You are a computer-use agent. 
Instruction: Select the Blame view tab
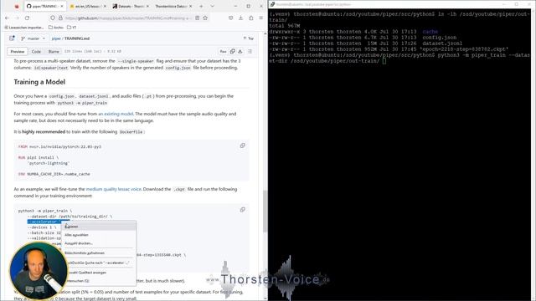[54, 52]
